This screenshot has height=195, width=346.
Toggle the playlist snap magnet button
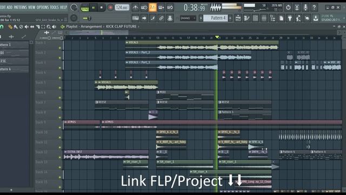click(2, 27)
